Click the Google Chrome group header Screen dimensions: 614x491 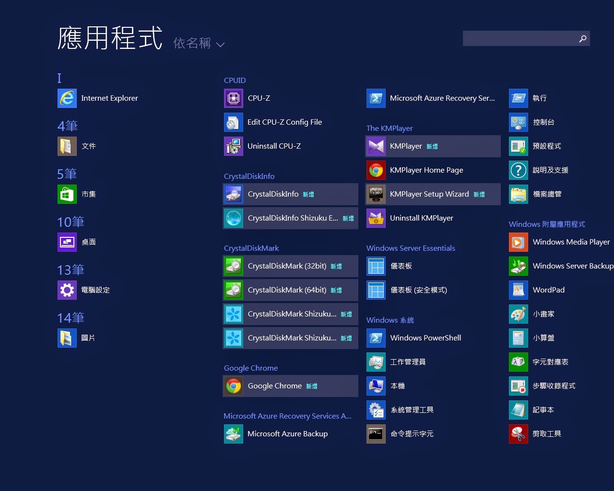pyautogui.click(x=251, y=368)
